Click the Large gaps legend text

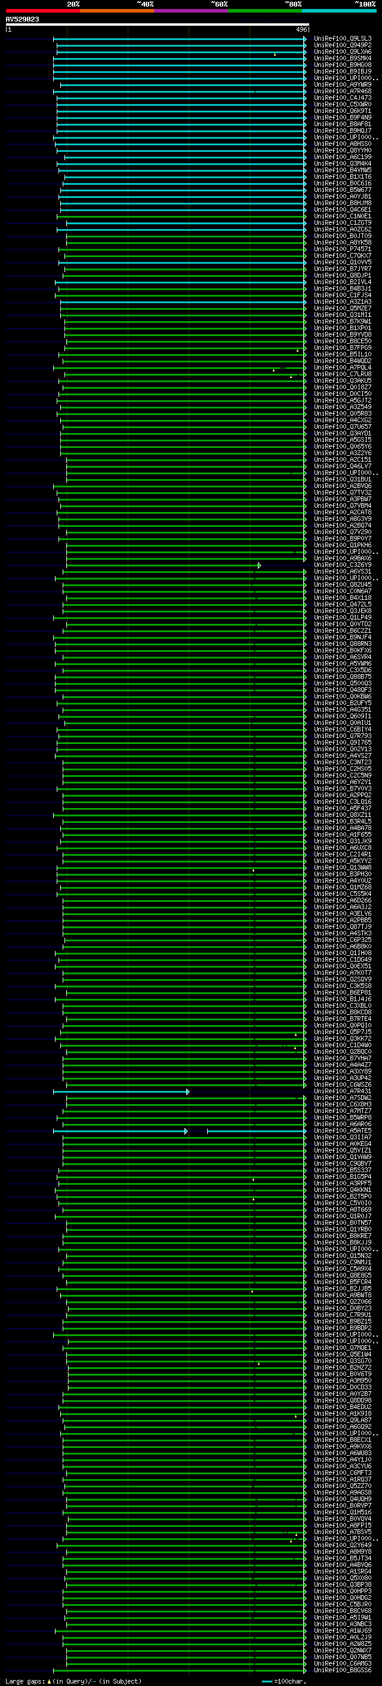[x=25, y=1681]
